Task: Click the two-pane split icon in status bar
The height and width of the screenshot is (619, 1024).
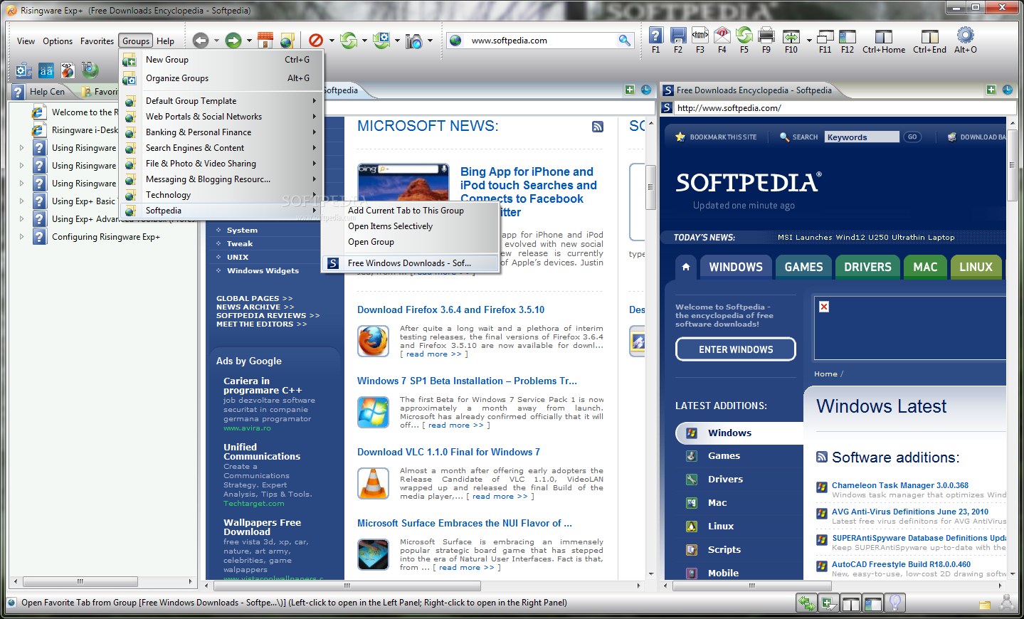Action: click(851, 603)
